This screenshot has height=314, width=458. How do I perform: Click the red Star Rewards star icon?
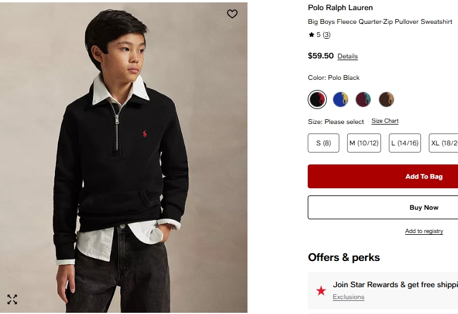click(321, 290)
